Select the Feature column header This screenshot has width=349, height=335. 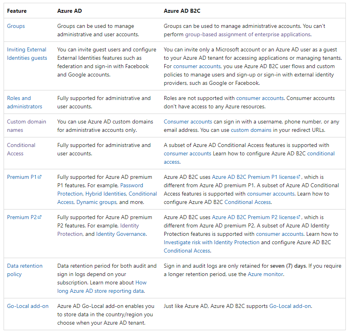tap(17, 11)
